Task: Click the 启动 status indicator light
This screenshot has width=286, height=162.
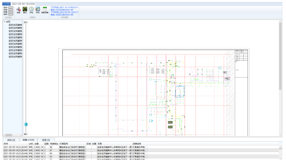Action: pyautogui.click(x=11, y=7)
